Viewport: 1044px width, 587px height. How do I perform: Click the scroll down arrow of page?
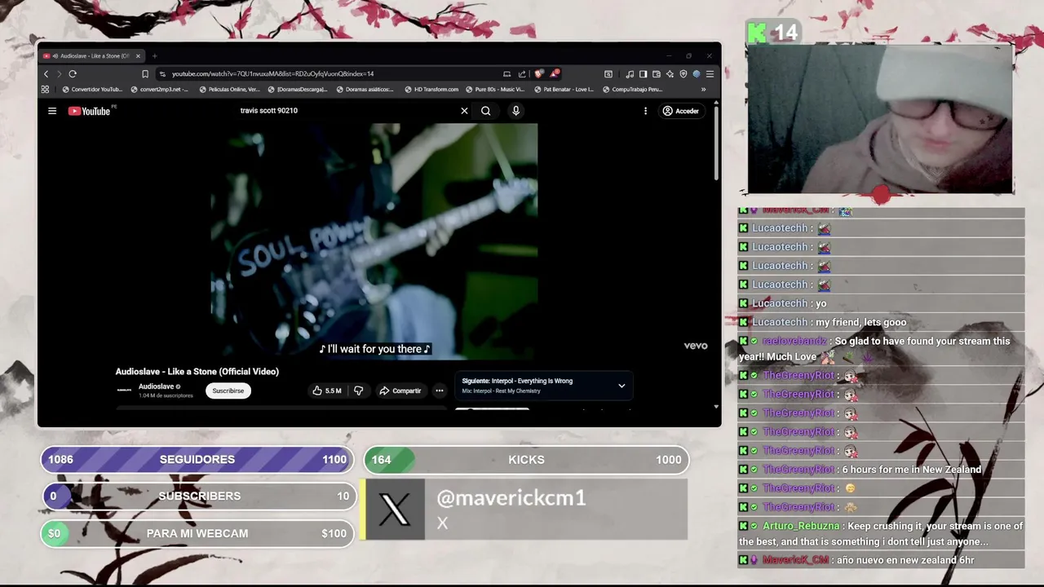click(x=716, y=406)
